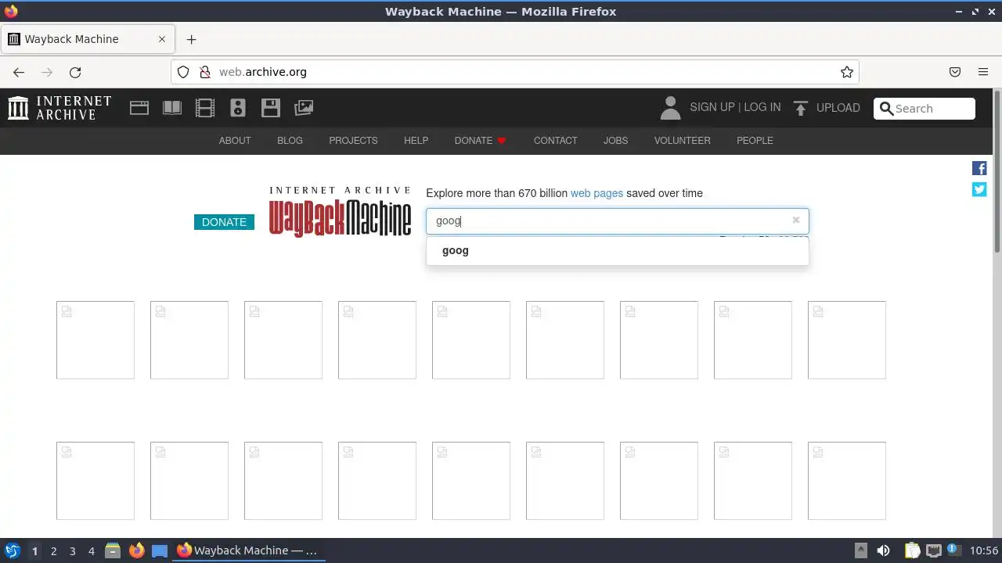Select the 'goog' autocomplete suggestion
Image resolution: width=1002 pixels, height=563 pixels.
pos(618,250)
